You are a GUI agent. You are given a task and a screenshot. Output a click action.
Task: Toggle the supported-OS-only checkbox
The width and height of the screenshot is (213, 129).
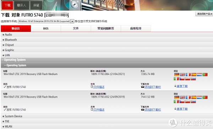[x=76, y=21]
